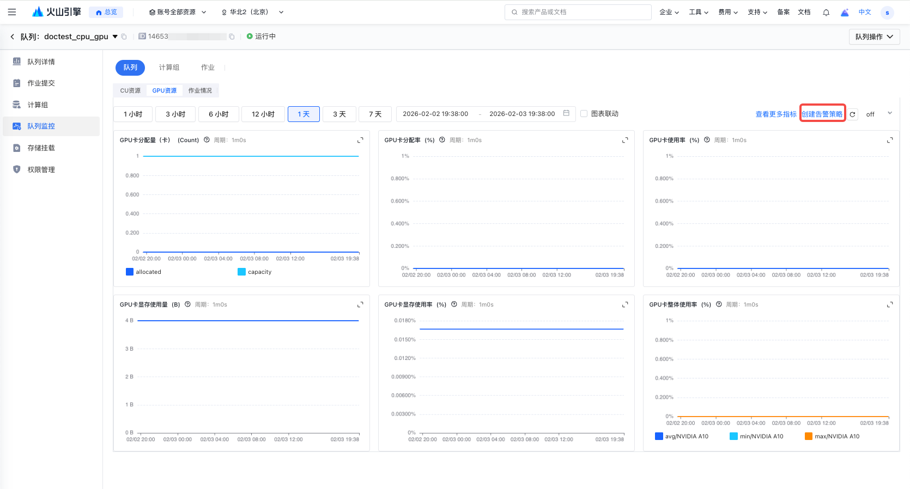Select the CU资源 sub-tab
910x489 pixels.
point(130,90)
